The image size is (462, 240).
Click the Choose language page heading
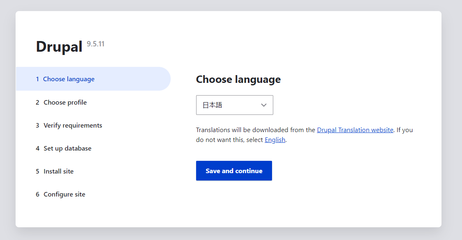238,79
